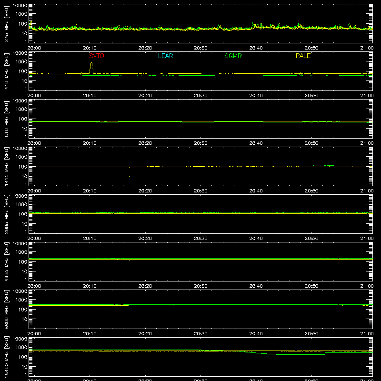Select the 8800 MHz [SFU] axis title
381x381 pixels.
click(x=6, y=309)
